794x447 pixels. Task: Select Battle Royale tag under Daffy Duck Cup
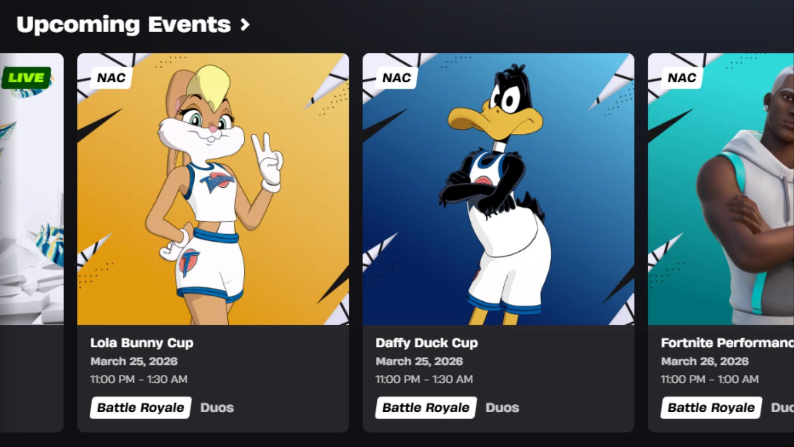click(426, 408)
